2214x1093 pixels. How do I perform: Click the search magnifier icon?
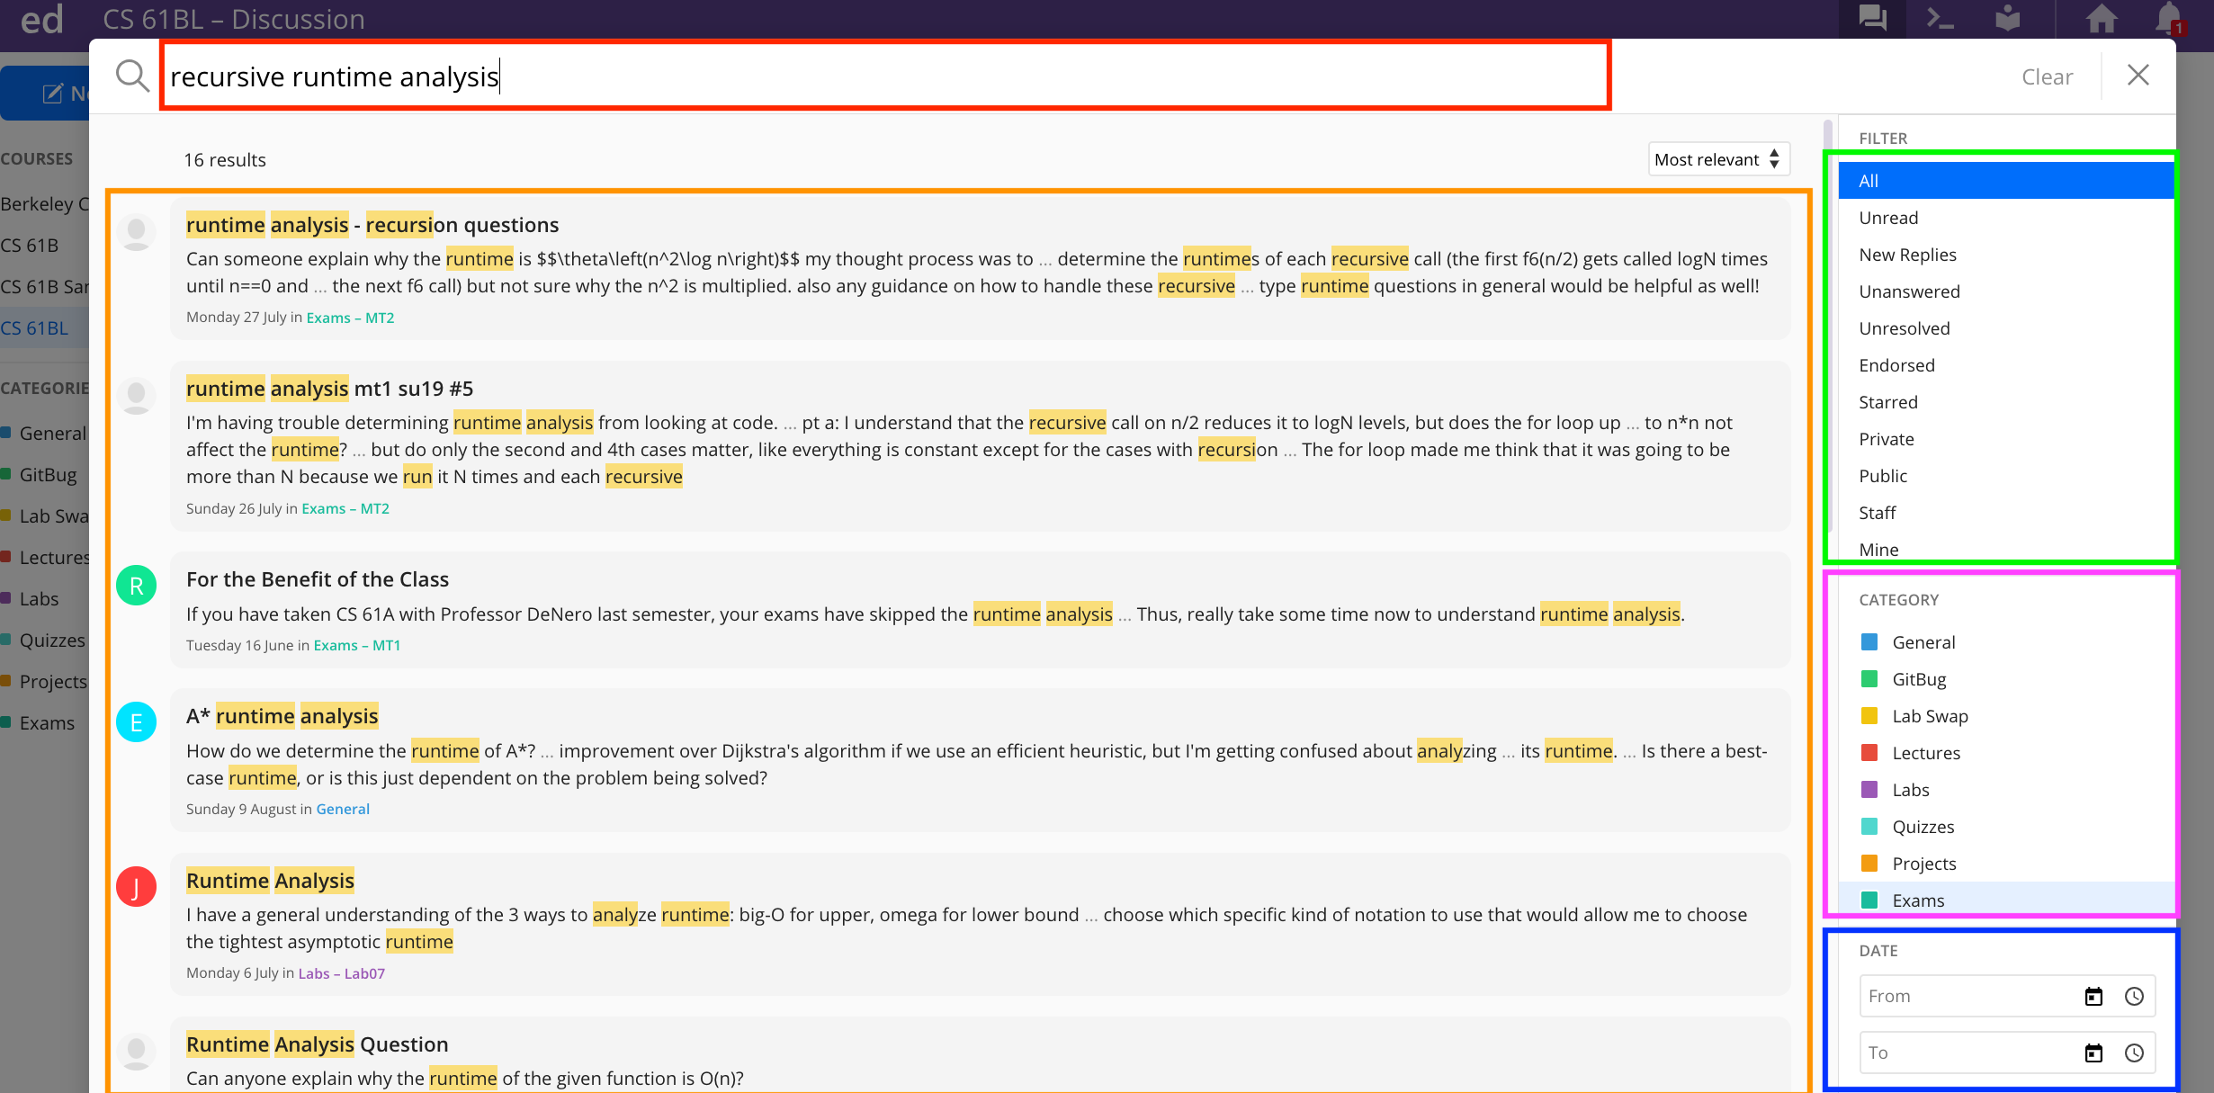pos(132,76)
